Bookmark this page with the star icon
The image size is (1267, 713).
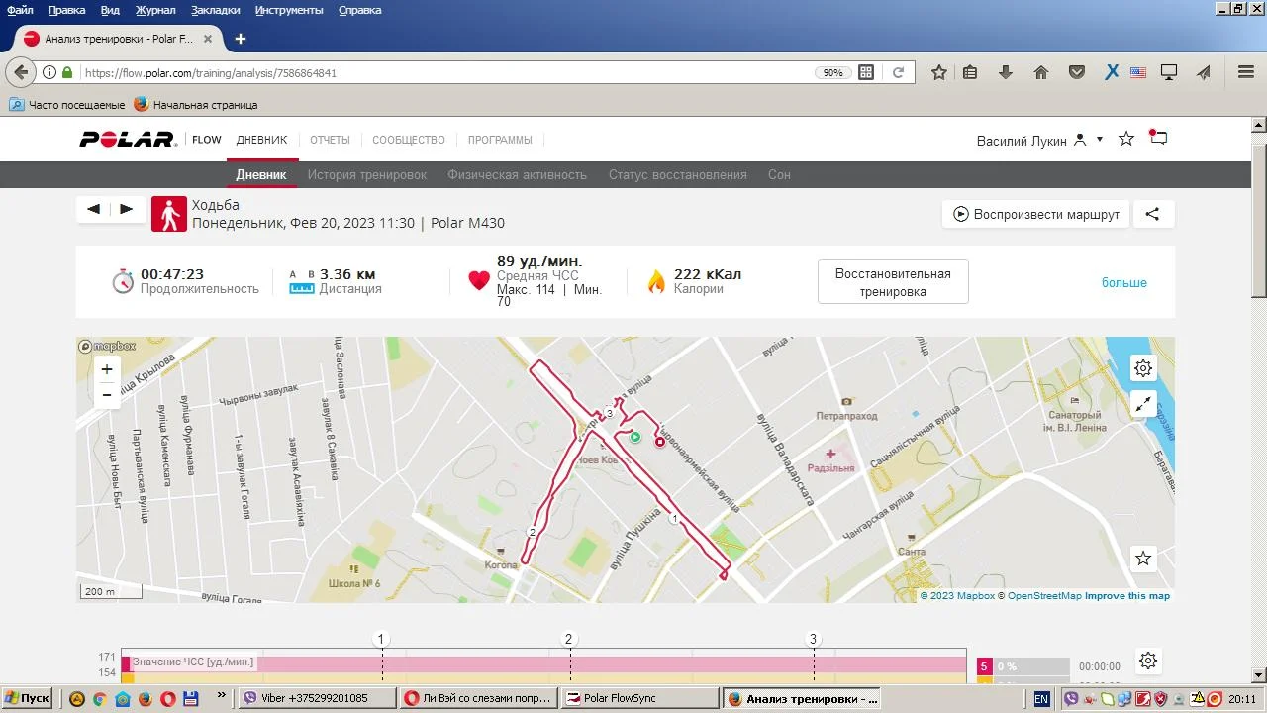[x=939, y=72]
